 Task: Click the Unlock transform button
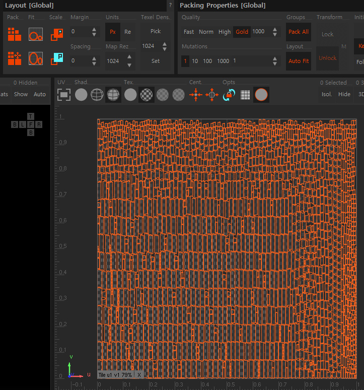327,58
